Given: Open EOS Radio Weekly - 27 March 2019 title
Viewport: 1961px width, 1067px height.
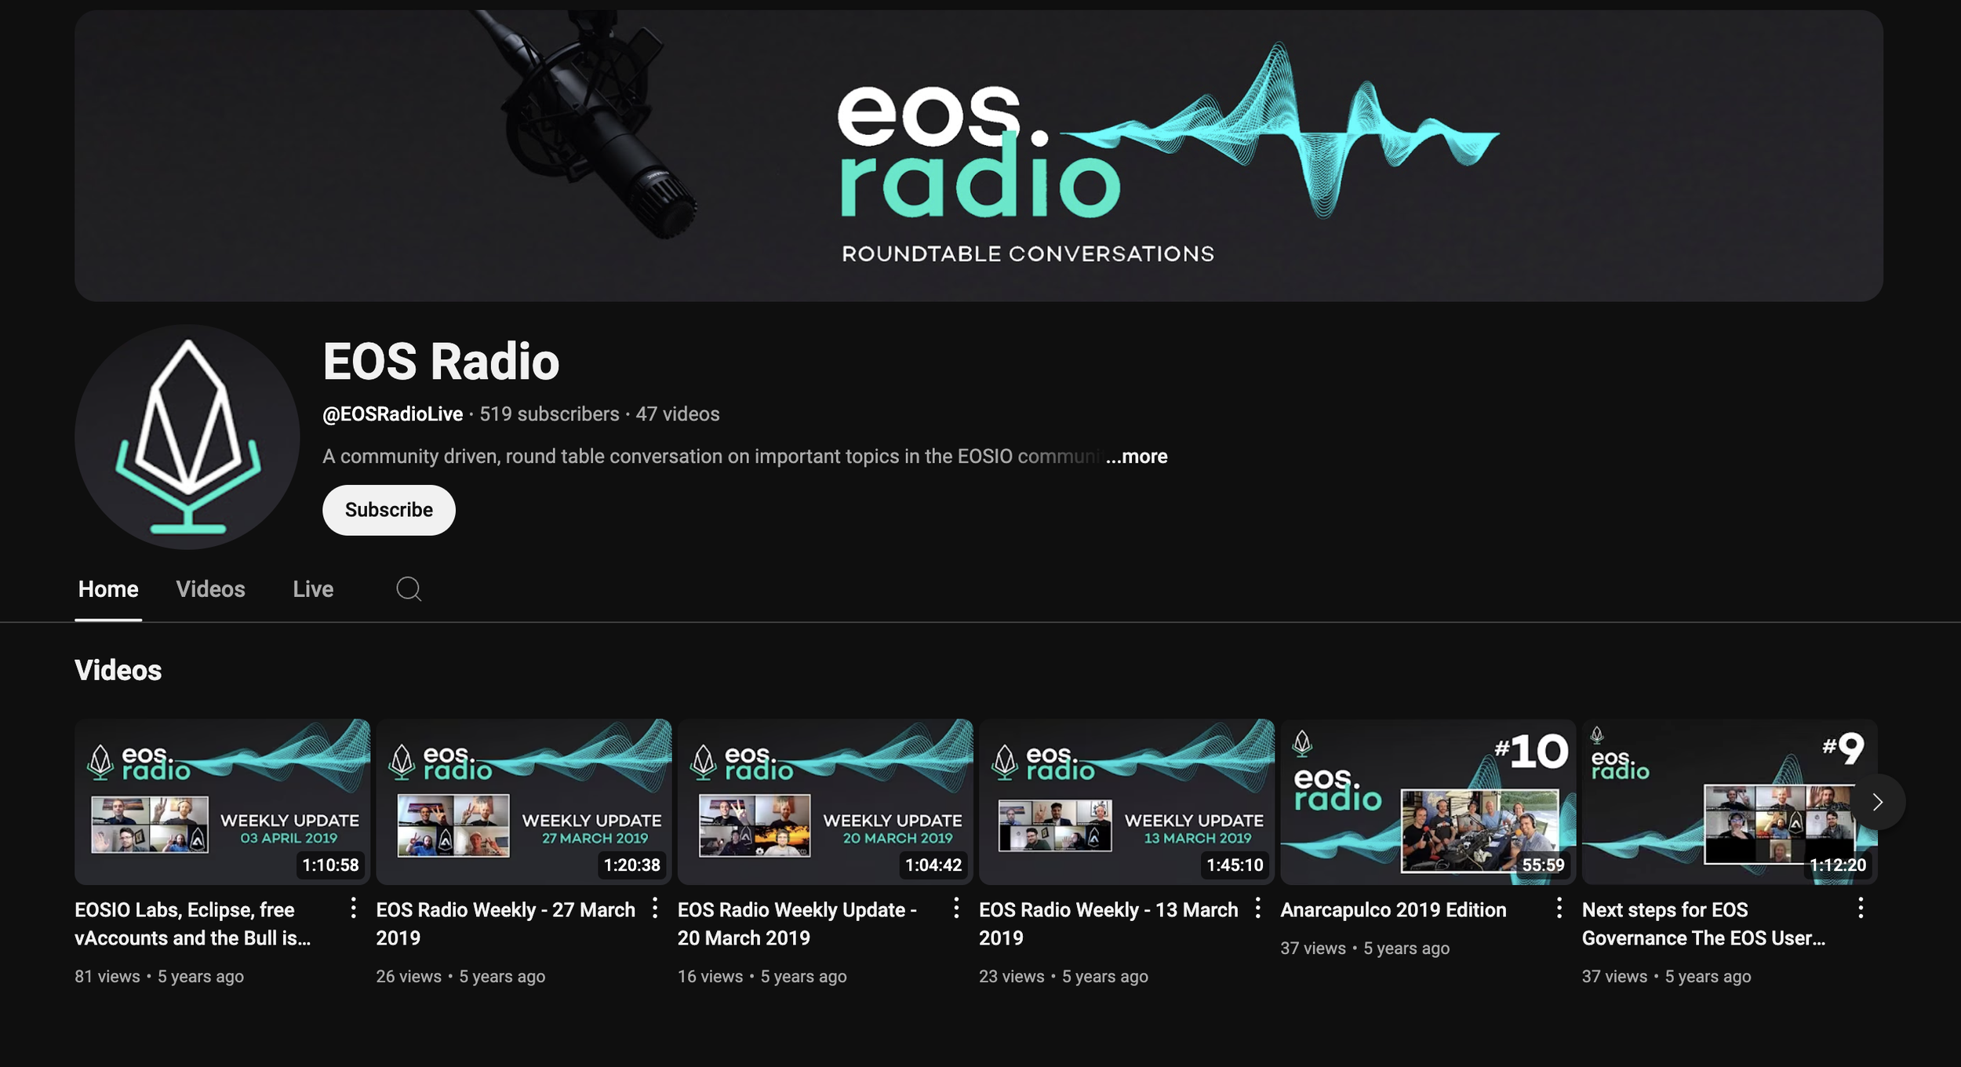Looking at the screenshot, I should [x=505, y=924].
